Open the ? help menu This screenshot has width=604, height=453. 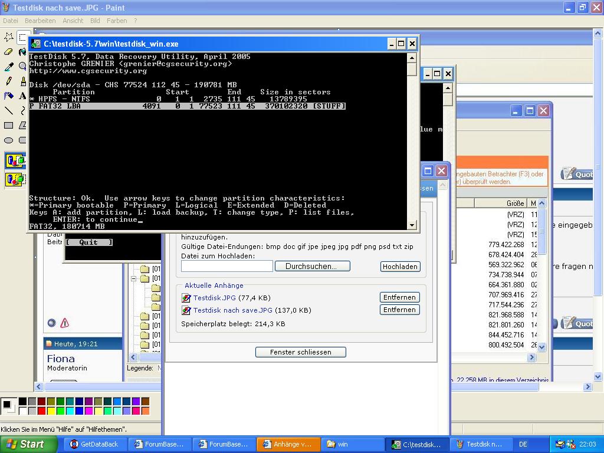pyautogui.click(x=135, y=21)
